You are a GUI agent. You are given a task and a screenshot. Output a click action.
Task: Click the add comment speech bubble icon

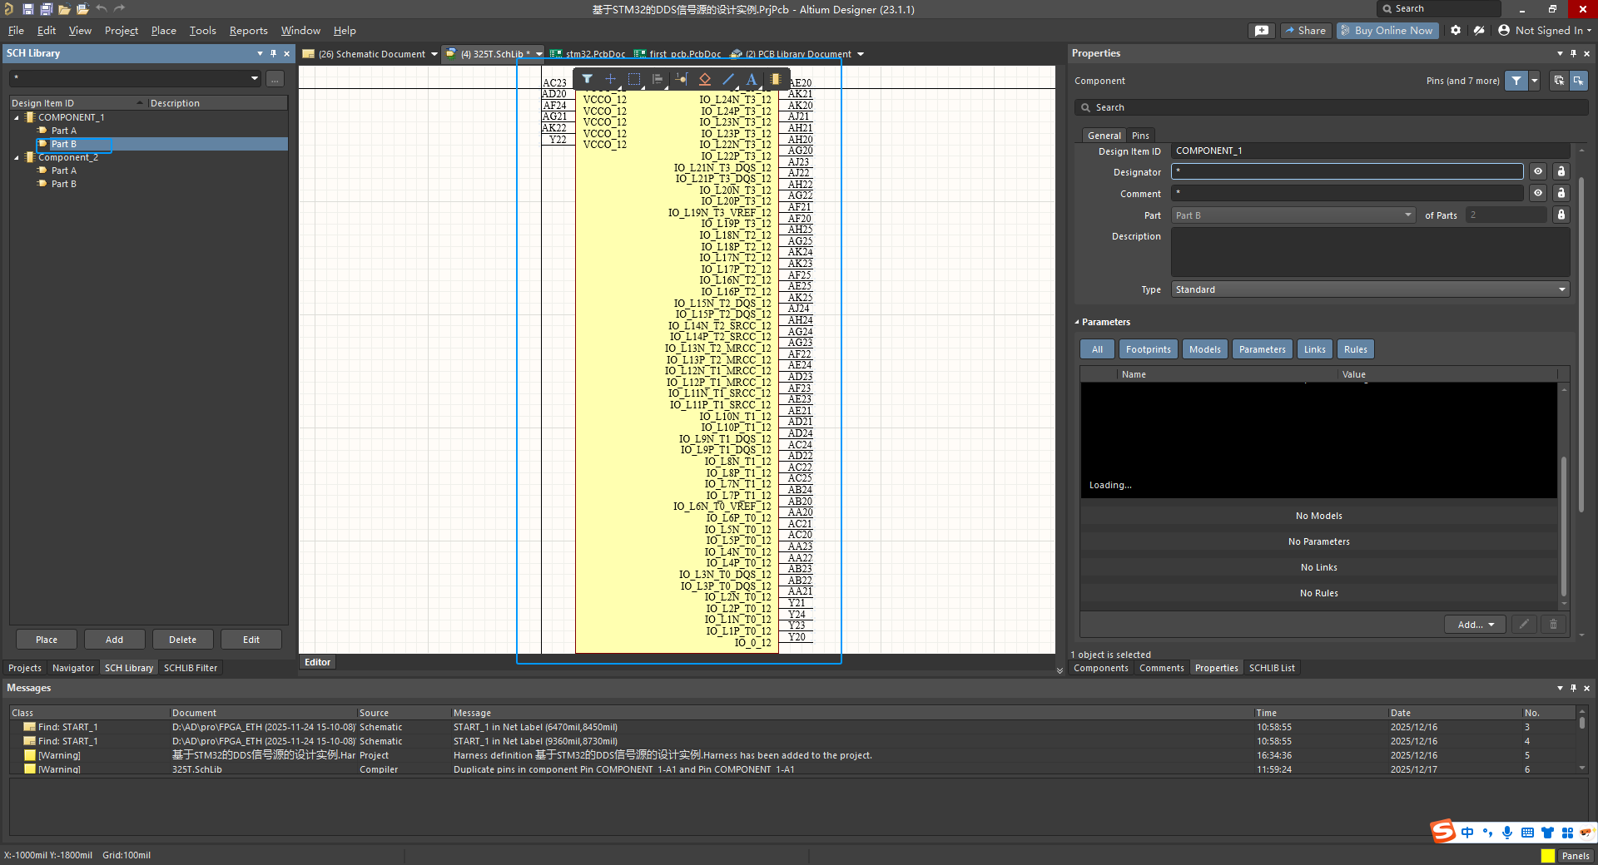point(1262,30)
